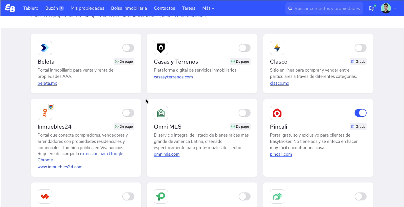Open the pincali.com link
Viewport: 404px width, 207px height.
[x=281, y=154]
